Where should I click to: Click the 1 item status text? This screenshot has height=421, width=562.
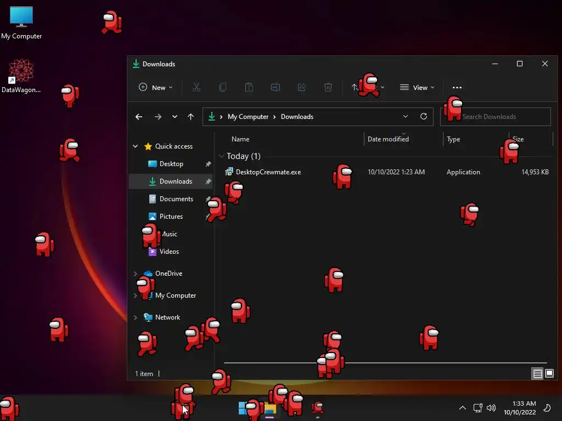tap(144, 374)
